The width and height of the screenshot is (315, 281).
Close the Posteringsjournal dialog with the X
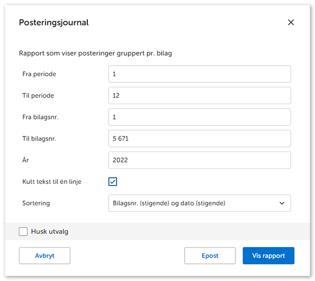291,22
